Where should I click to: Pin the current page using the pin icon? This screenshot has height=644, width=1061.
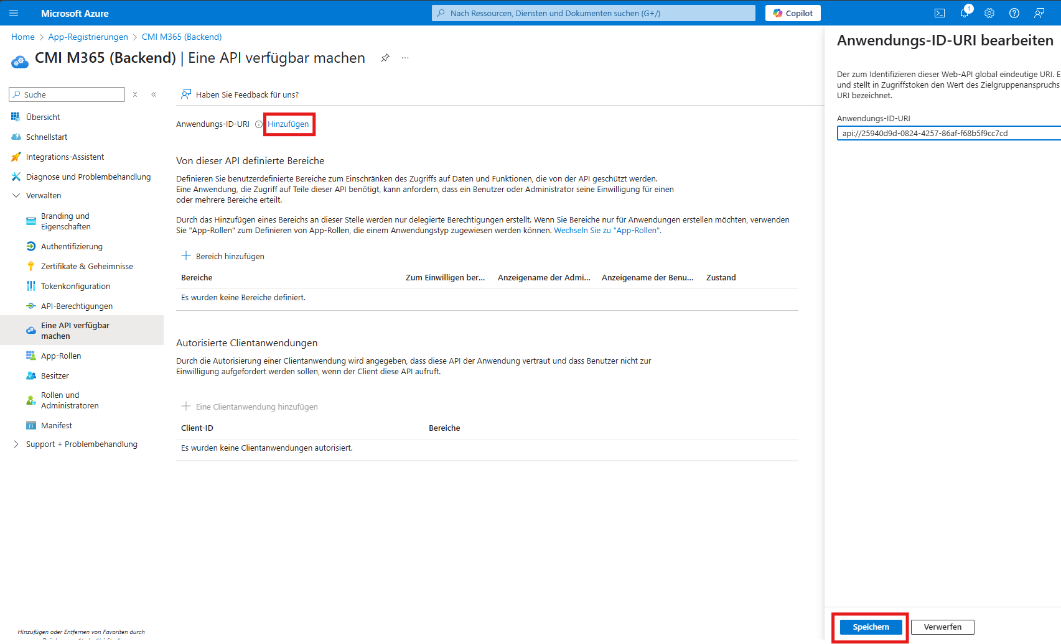click(x=385, y=57)
